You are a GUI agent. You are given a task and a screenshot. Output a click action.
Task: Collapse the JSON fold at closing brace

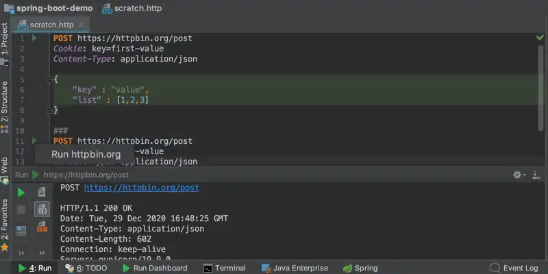49,110
